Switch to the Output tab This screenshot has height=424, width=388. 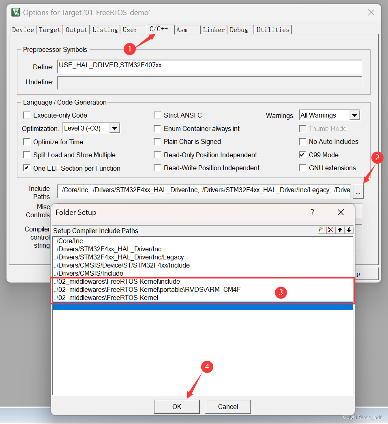(x=77, y=30)
